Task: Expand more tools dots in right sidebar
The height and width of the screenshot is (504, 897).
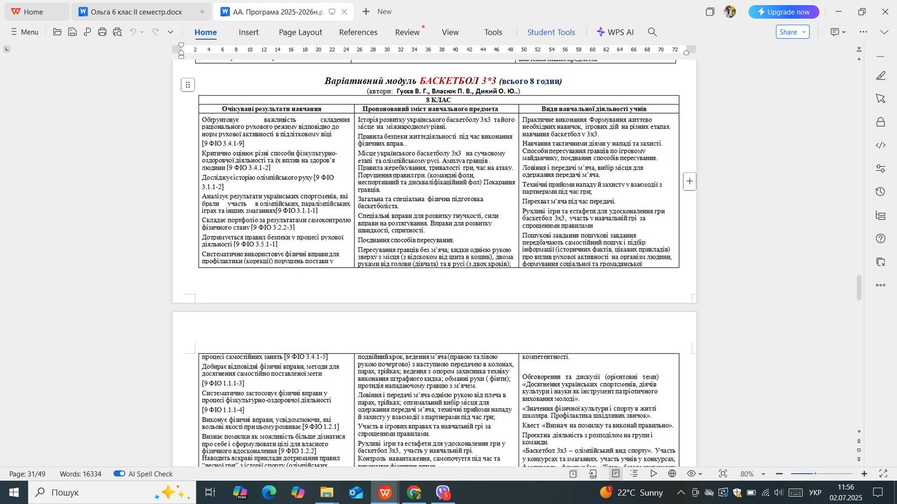Action: click(881, 285)
